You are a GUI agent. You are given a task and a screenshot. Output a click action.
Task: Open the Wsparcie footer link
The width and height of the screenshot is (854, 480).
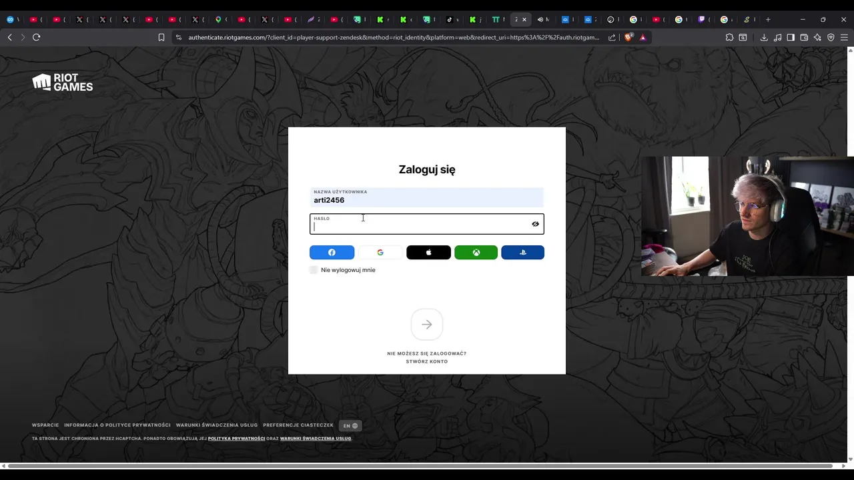[45, 425]
